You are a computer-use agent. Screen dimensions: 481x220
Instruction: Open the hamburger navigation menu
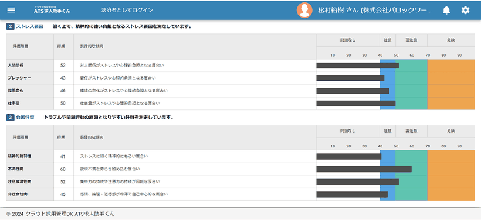coord(11,10)
